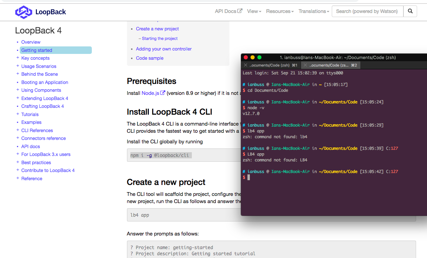The height and width of the screenshot is (258, 427).
Task: Click external link icon beside Node.js
Action: point(163,93)
